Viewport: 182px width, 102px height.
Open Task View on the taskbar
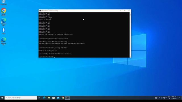pos(40,98)
